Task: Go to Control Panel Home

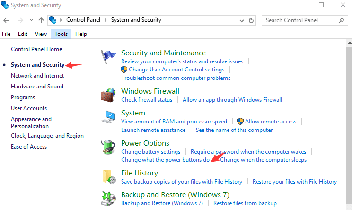Action: pyautogui.click(x=36, y=49)
